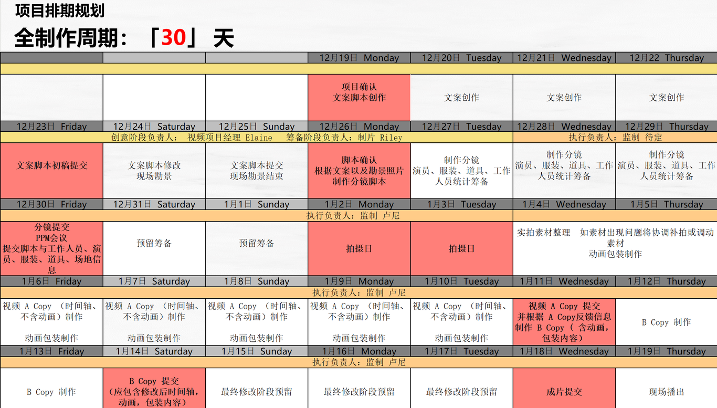Select the red number 30 in the headline

tap(174, 38)
